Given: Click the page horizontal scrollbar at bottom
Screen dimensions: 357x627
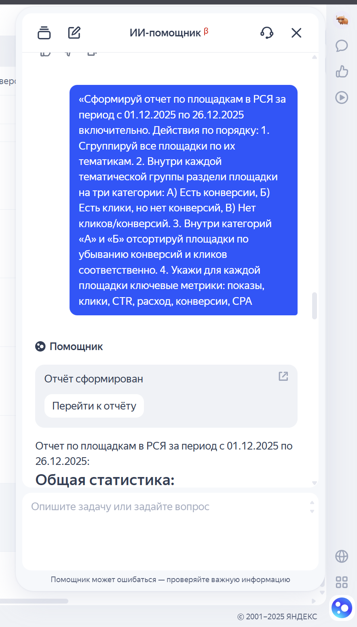Looking at the screenshot, I should point(34,601).
